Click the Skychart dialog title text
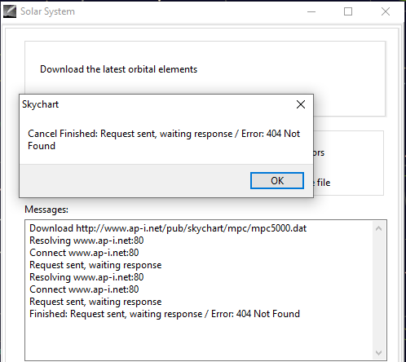The width and height of the screenshot is (406, 362). pos(40,104)
